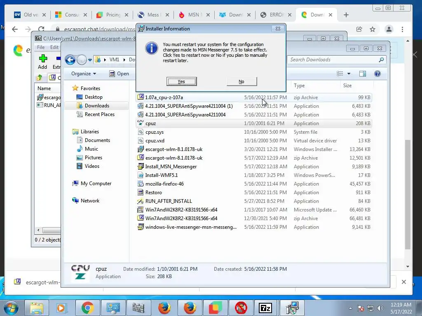Select the cpuz application icon
422x316 pixels.
click(x=141, y=123)
